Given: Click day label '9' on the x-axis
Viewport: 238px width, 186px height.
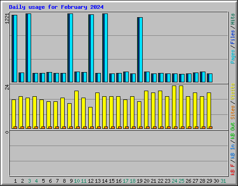Looking at the screenshot, I should coord(71,181).
